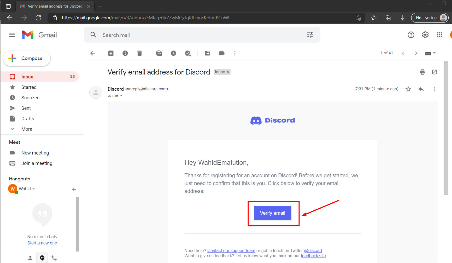Go to older email arrow
The width and height of the screenshot is (452, 263).
coord(416,53)
